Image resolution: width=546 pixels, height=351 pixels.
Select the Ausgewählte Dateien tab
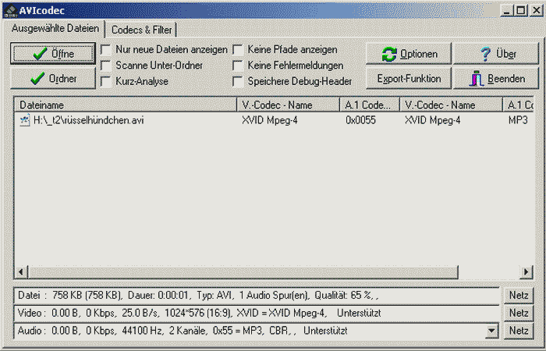[55, 29]
